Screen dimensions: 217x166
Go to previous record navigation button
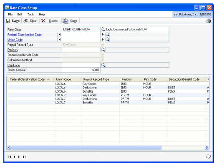14,157
